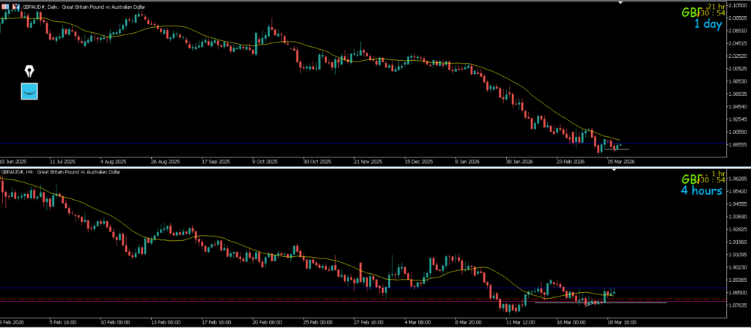Click the '1 day' timeframe label

click(708, 24)
